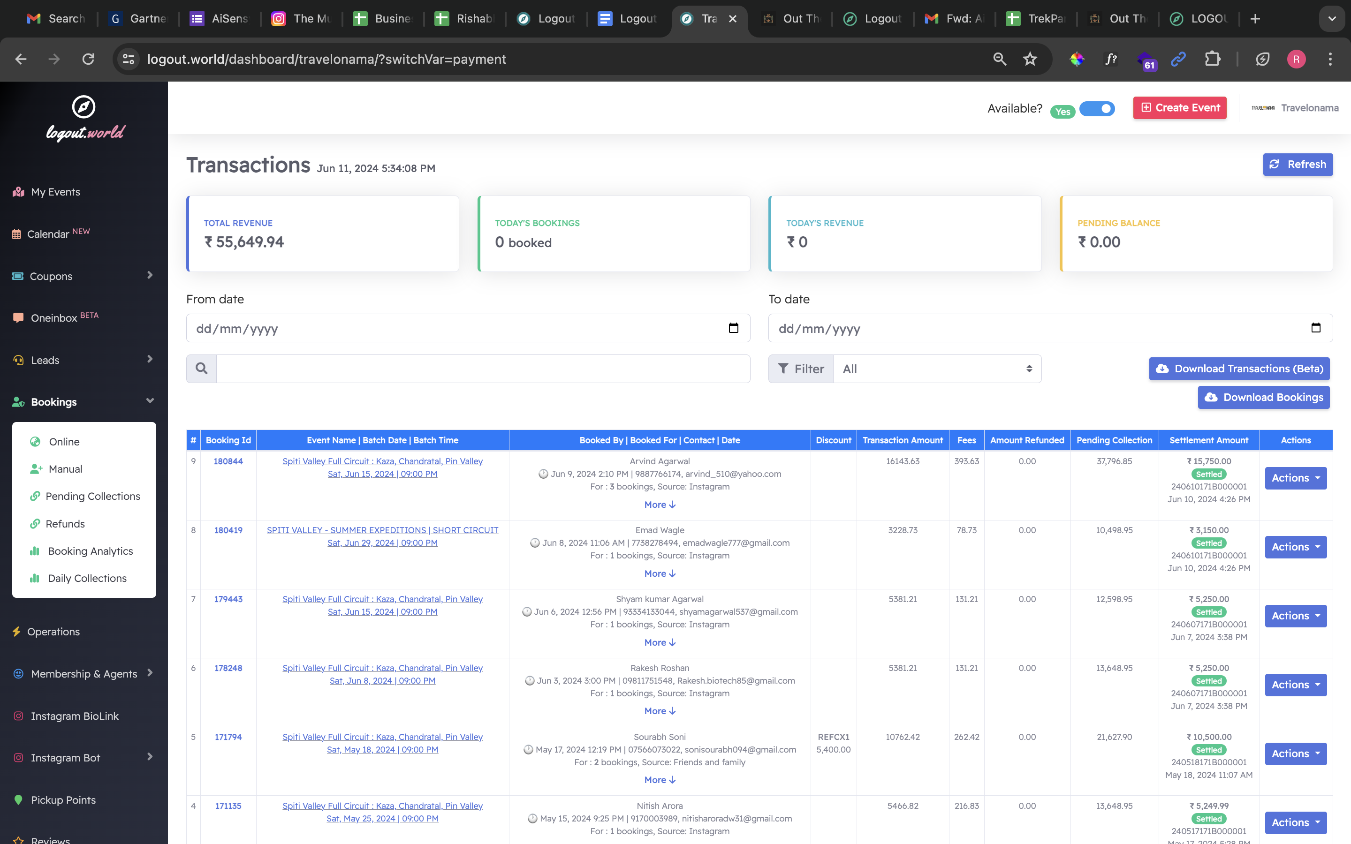This screenshot has width=1351, height=844.
Task: Click the logout.world compass logo
Action: [84, 107]
